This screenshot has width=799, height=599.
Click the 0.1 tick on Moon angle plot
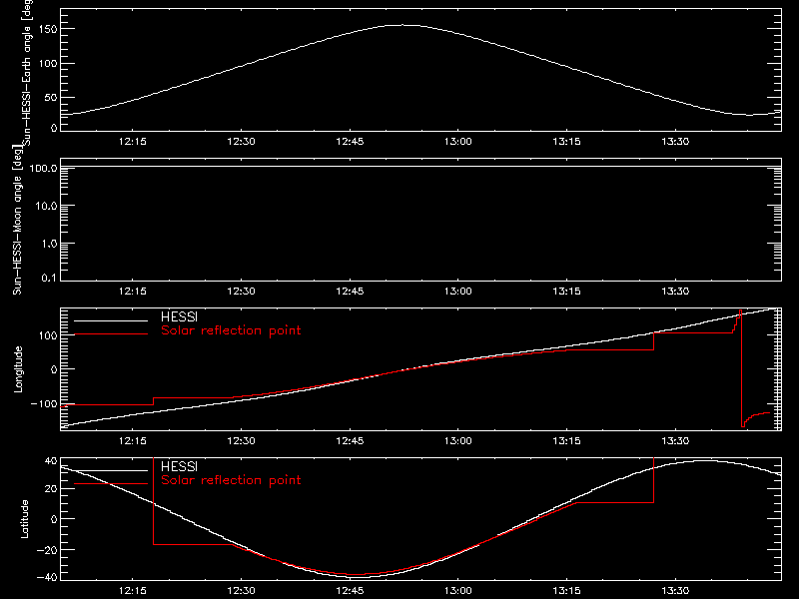pos(49,279)
